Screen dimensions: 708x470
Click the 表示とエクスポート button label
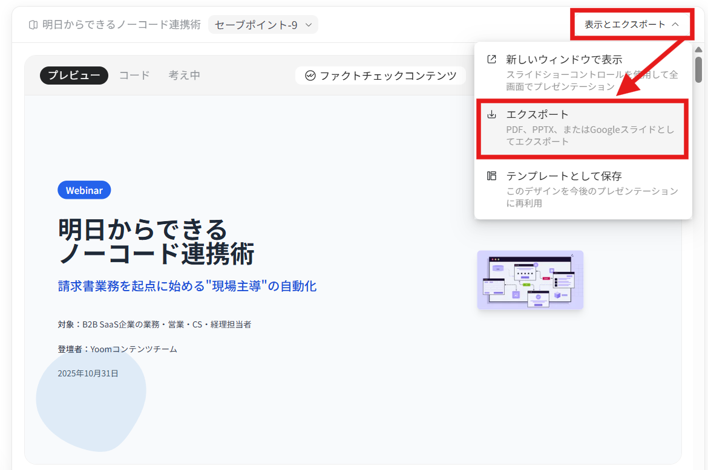(x=624, y=25)
